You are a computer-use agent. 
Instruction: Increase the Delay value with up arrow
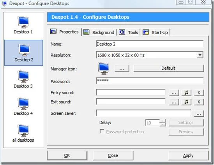pos(163,121)
